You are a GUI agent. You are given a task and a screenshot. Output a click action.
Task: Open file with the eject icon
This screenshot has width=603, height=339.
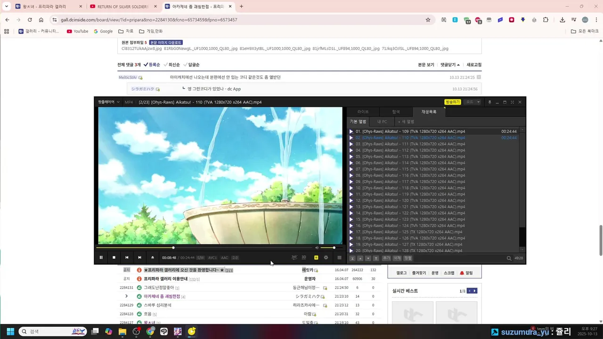(152, 258)
